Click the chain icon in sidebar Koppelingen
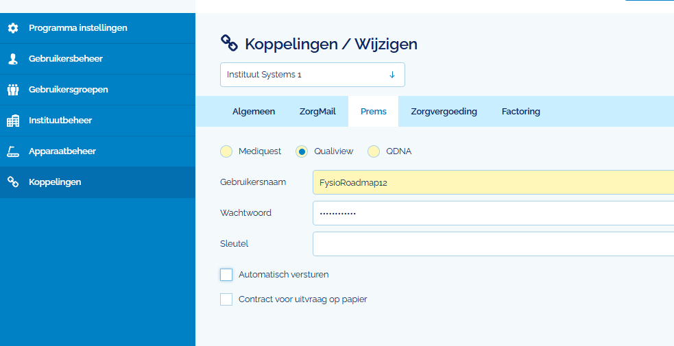Viewport: 674px width, 346px height. [x=13, y=182]
